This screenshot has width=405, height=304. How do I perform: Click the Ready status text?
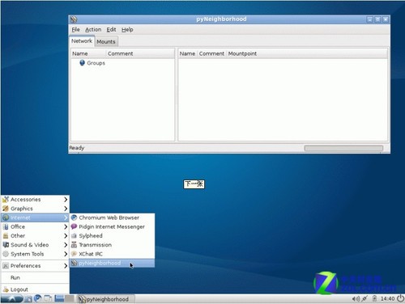pos(77,148)
